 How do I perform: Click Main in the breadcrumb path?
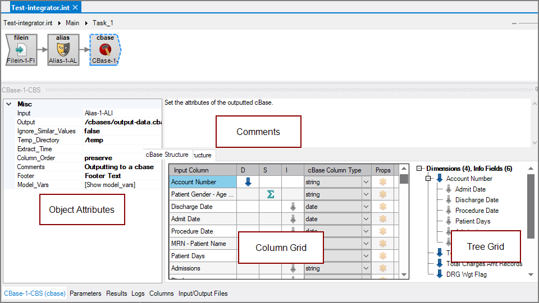point(72,23)
